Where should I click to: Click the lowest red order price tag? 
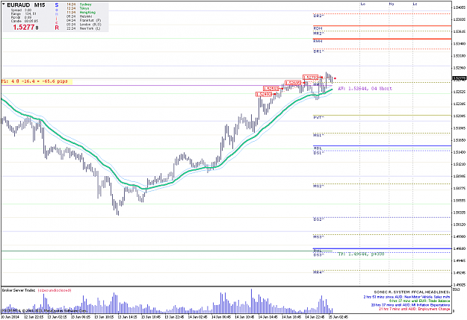coord(264,95)
